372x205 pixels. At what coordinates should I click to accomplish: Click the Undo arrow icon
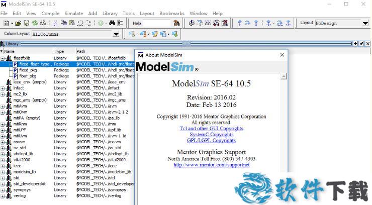(x=80, y=23)
